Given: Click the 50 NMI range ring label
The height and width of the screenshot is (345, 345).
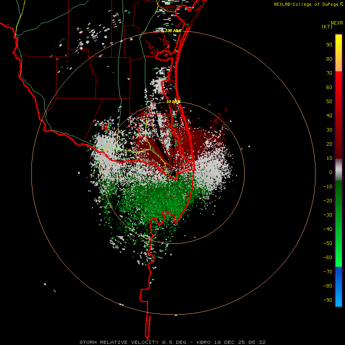Looking at the screenshot, I should tap(173, 102).
